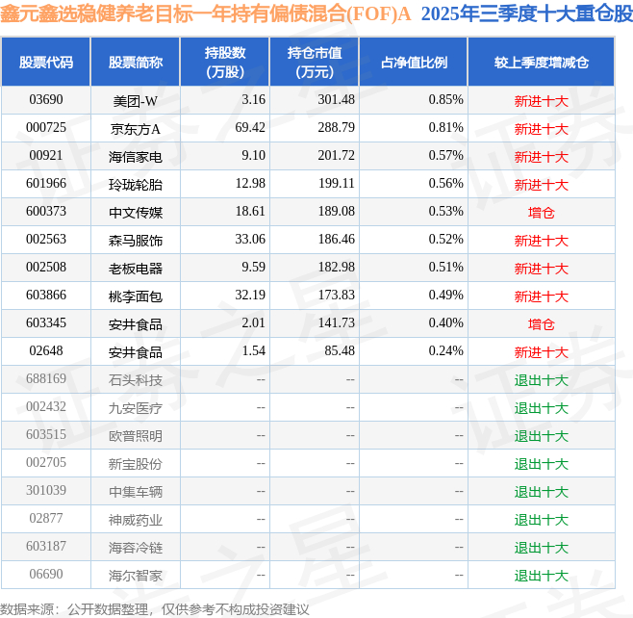Click the market value 173.83

pos(336,295)
